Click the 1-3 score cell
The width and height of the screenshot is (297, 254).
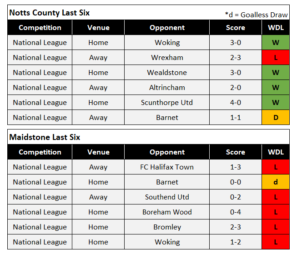(235, 167)
